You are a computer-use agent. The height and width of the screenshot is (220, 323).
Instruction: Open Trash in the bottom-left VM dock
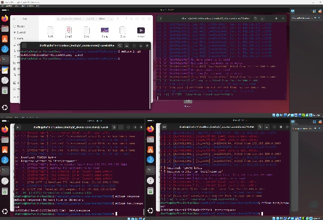point(5,191)
